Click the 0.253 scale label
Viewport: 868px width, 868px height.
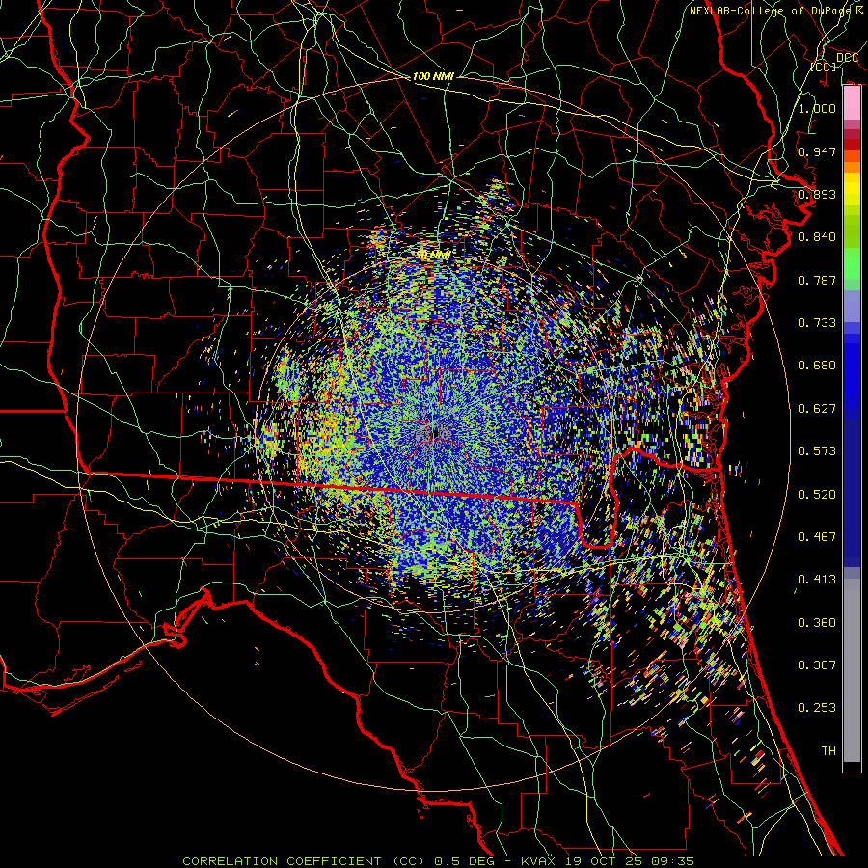pyautogui.click(x=817, y=708)
